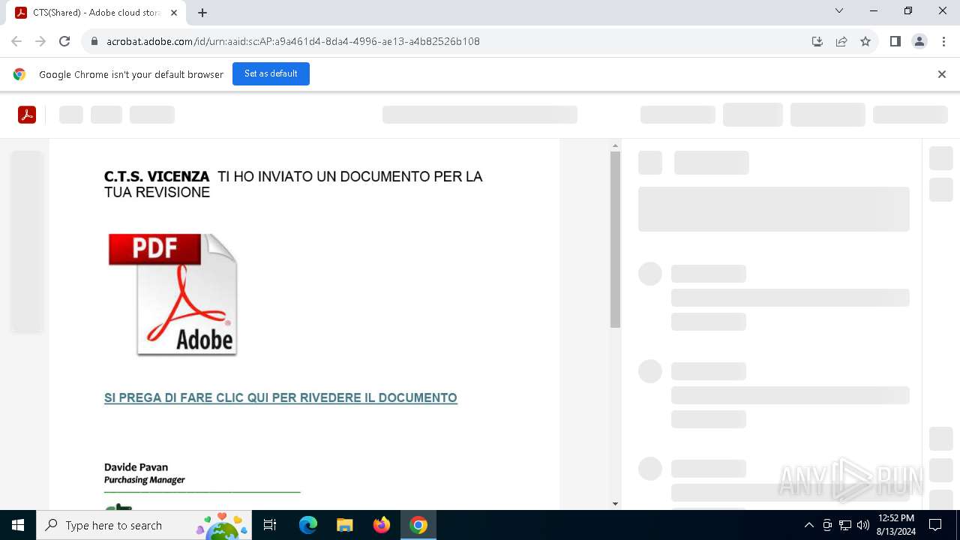
Task: Open network status tray icon
Action: click(x=845, y=525)
